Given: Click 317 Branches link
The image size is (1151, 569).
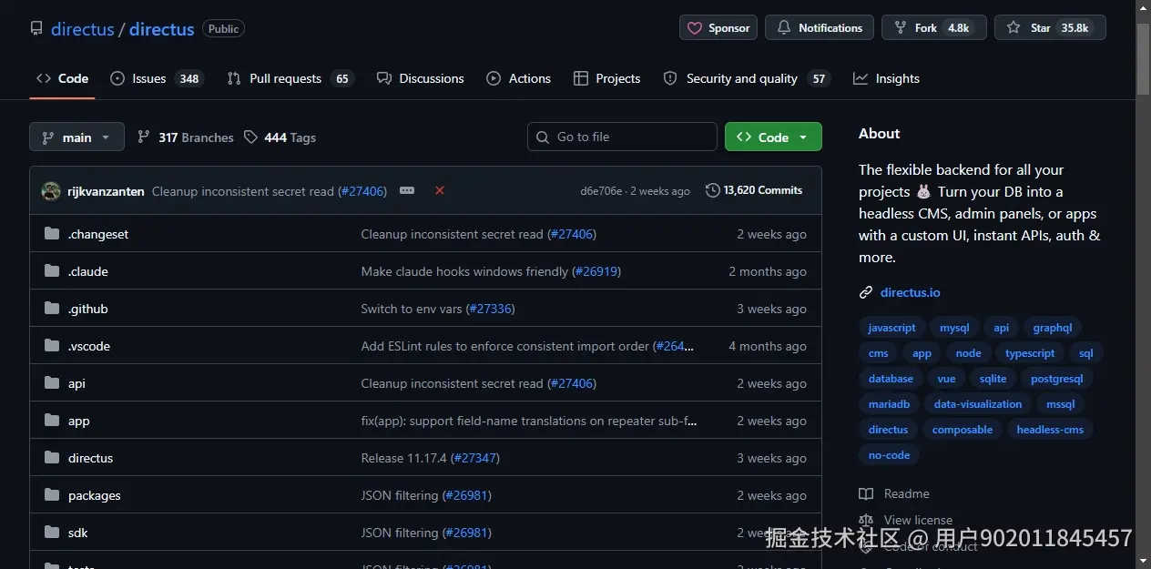Looking at the screenshot, I should pos(186,137).
